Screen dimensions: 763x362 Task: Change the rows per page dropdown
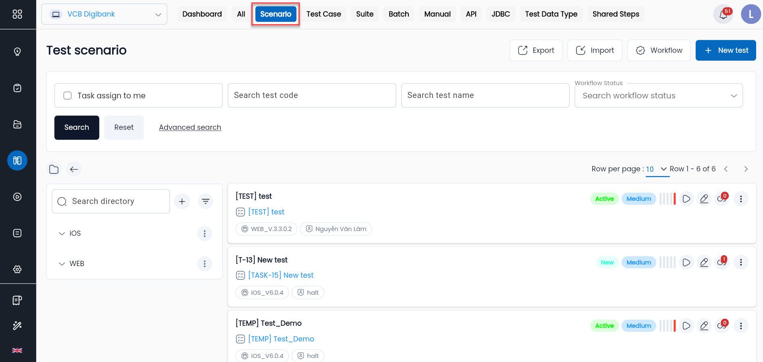(x=657, y=169)
